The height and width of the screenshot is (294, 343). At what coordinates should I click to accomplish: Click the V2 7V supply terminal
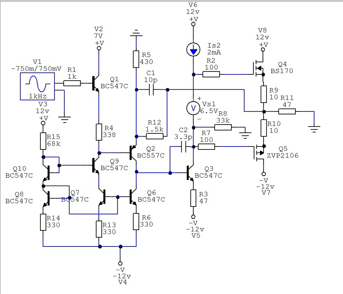[99, 48]
